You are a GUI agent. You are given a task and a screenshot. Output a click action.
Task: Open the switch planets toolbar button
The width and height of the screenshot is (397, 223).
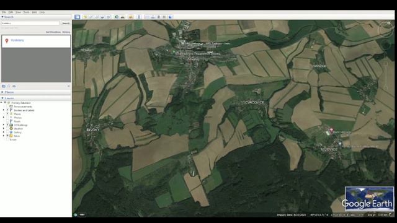[131, 17]
